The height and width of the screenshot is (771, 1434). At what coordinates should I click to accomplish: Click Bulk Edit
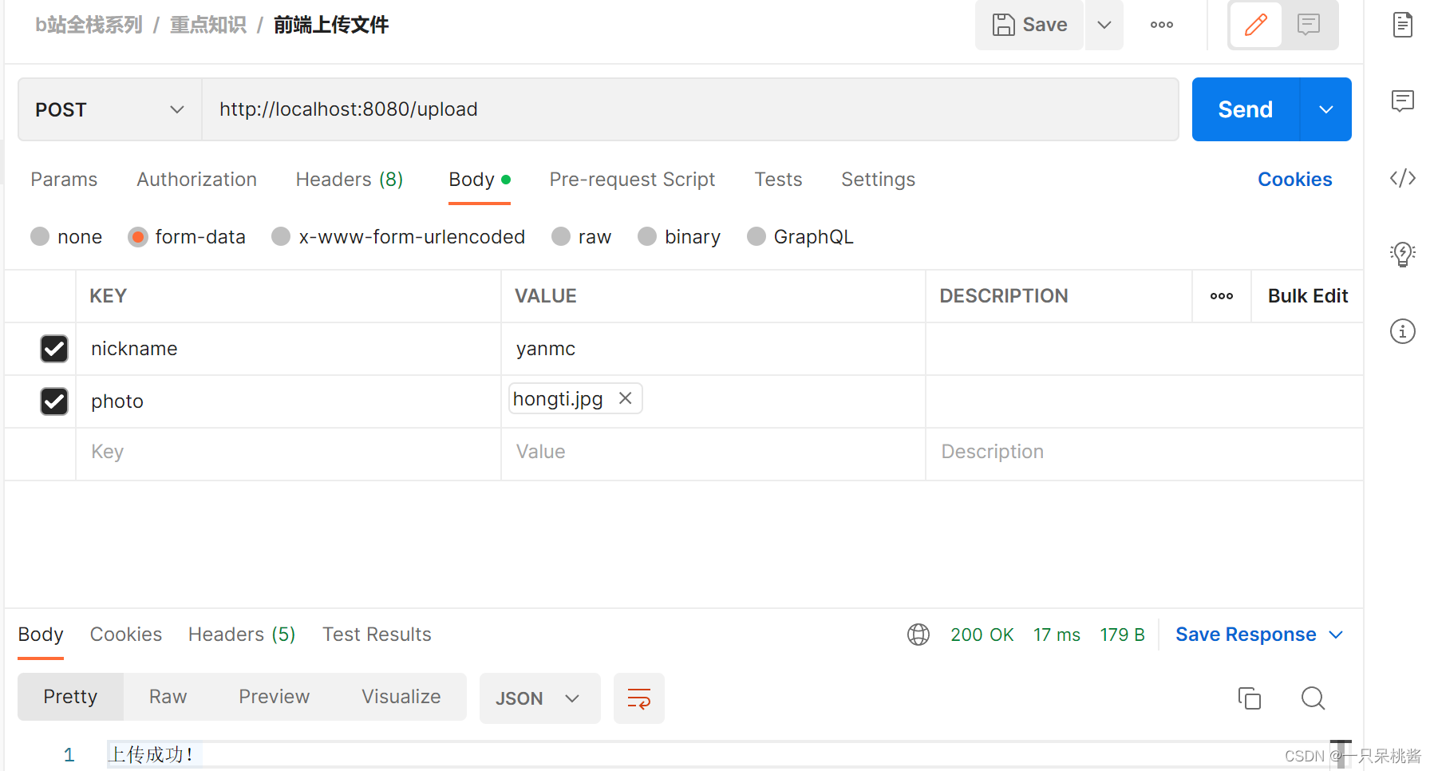tap(1307, 296)
